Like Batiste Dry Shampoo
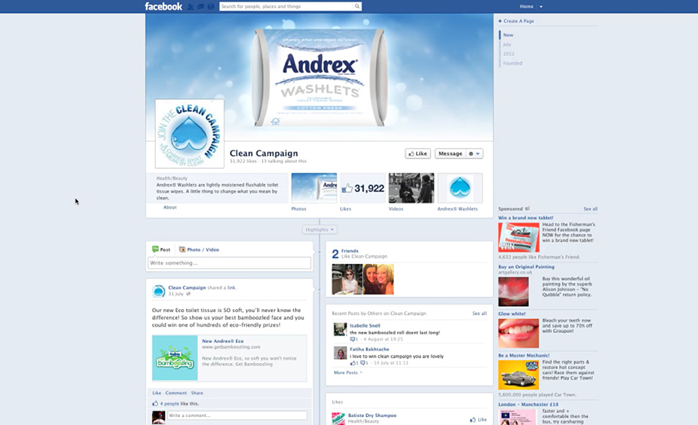The image size is (698, 425). [x=478, y=419]
